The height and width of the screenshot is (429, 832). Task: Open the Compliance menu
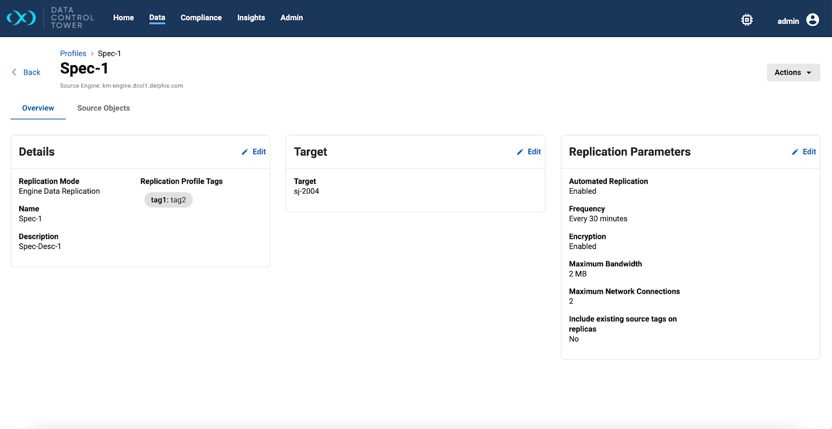pos(201,18)
